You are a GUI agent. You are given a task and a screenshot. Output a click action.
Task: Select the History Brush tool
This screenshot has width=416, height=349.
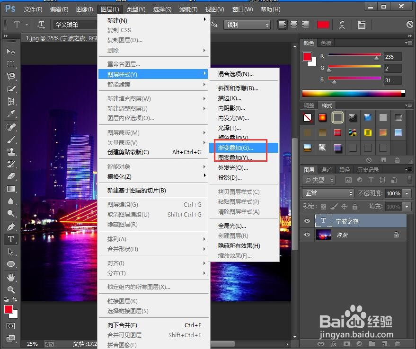[x=10, y=164]
